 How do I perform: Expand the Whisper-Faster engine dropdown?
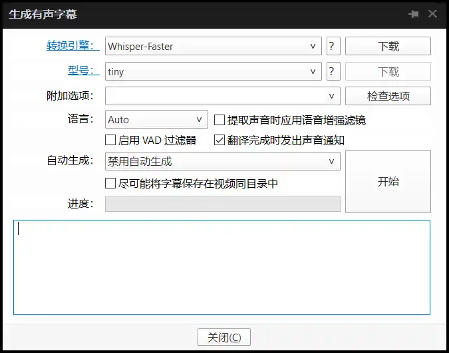pyautogui.click(x=313, y=46)
